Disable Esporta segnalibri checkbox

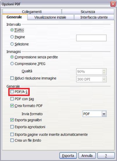(x=12, y=120)
